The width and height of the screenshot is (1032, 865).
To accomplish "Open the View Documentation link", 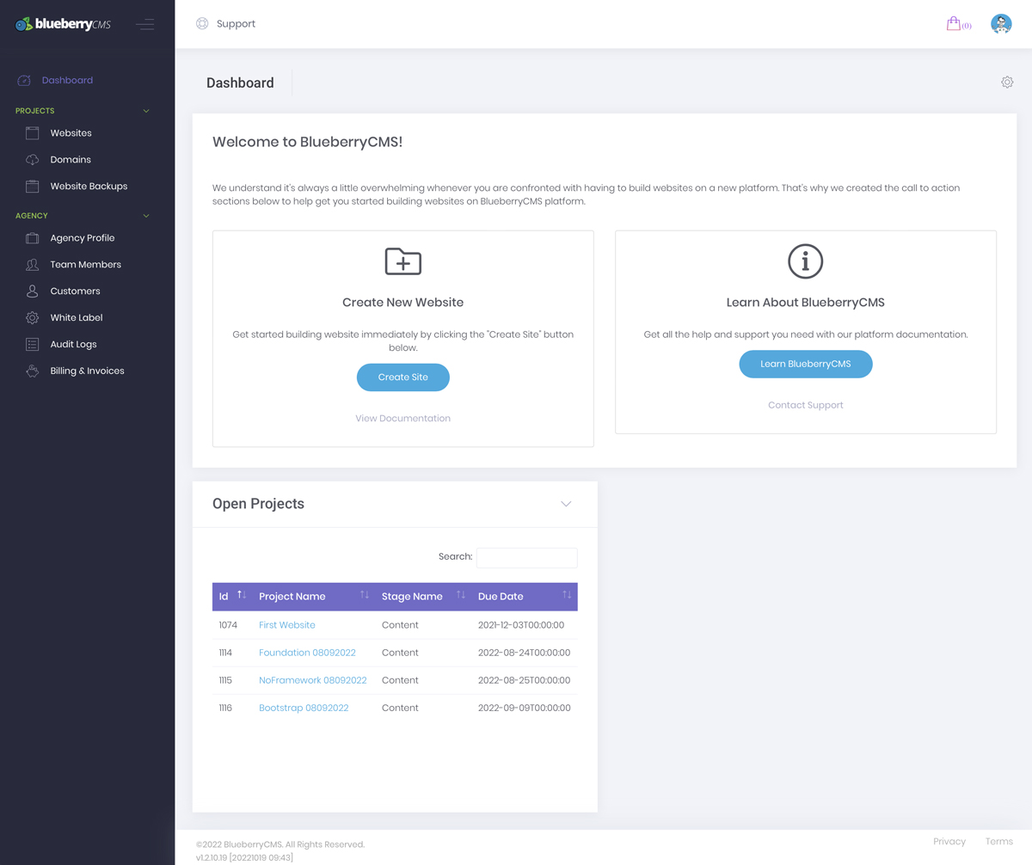I will [x=402, y=419].
